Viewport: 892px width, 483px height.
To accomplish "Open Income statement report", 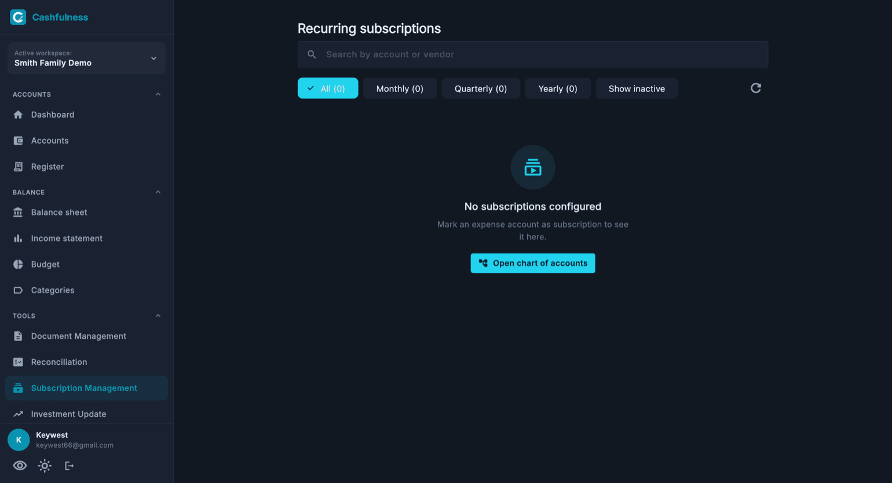I will (x=86, y=239).
